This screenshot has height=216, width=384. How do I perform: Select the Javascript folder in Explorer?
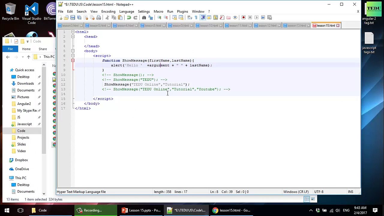[24, 124]
